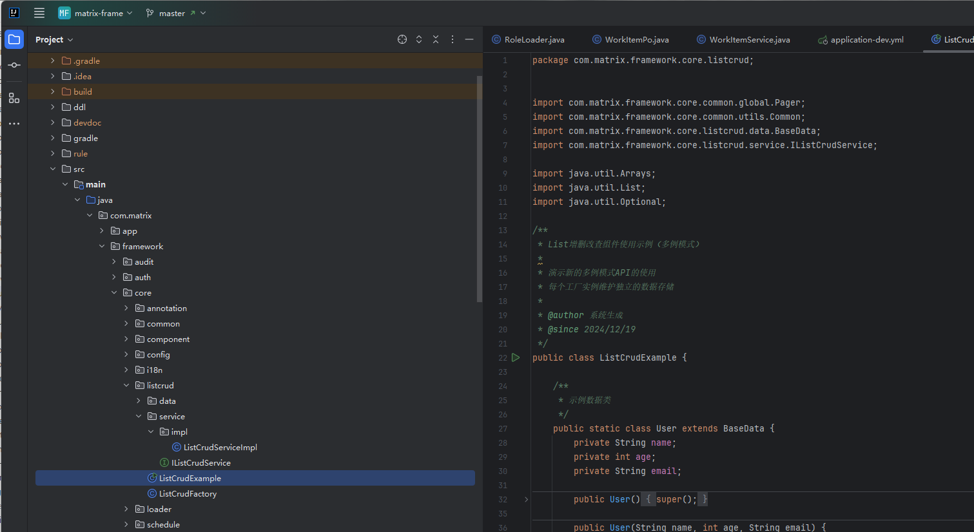This screenshot has height=532, width=974.
Task: Open More Tool Windows via ellipsis icon
Action: coord(14,123)
